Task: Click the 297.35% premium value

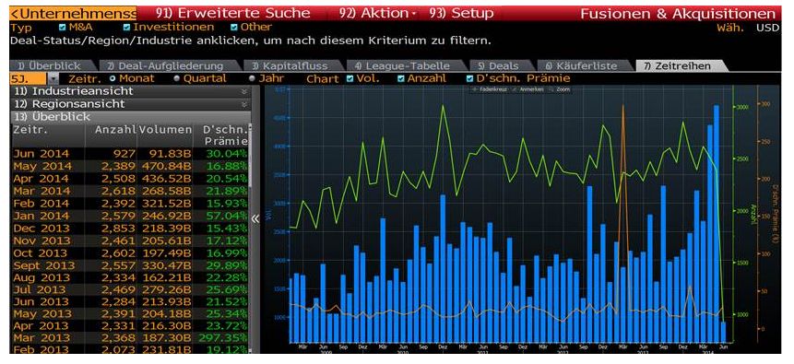Action: click(x=223, y=337)
